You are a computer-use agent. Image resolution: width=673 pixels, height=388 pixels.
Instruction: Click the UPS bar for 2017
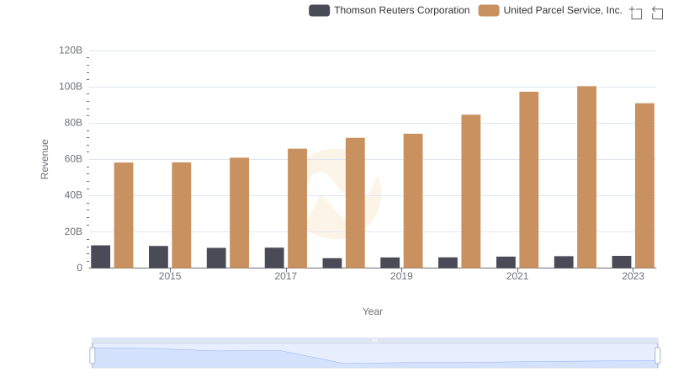coord(298,208)
